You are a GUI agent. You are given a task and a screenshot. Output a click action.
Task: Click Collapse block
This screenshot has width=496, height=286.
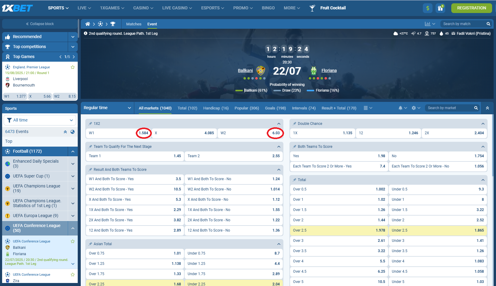[40, 24]
